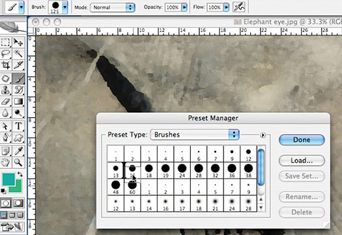Select the Type tool
This screenshot has height=235, width=342.
18,126
